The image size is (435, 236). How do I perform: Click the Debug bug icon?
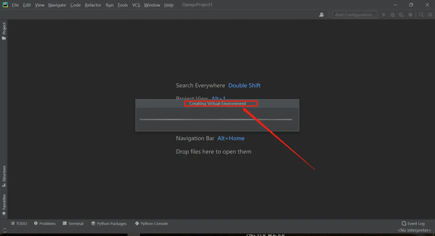pyautogui.click(x=393, y=15)
